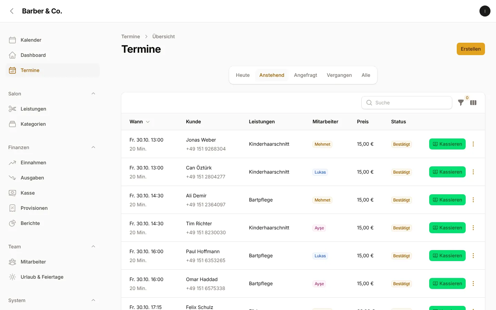The width and height of the screenshot is (496, 310).
Task: Click Termine breadcrumb link
Action: click(131, 37)
